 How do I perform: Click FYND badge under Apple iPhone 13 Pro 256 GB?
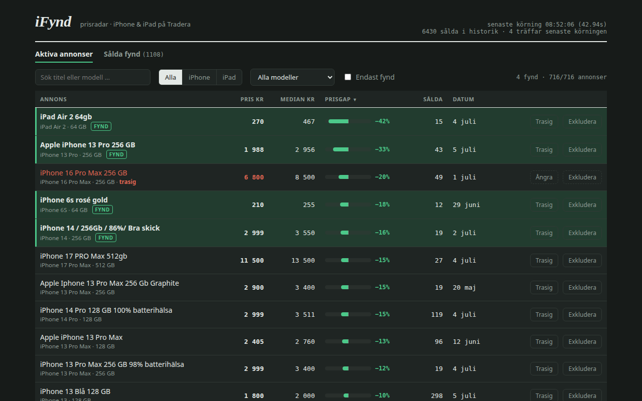(116, 154)
